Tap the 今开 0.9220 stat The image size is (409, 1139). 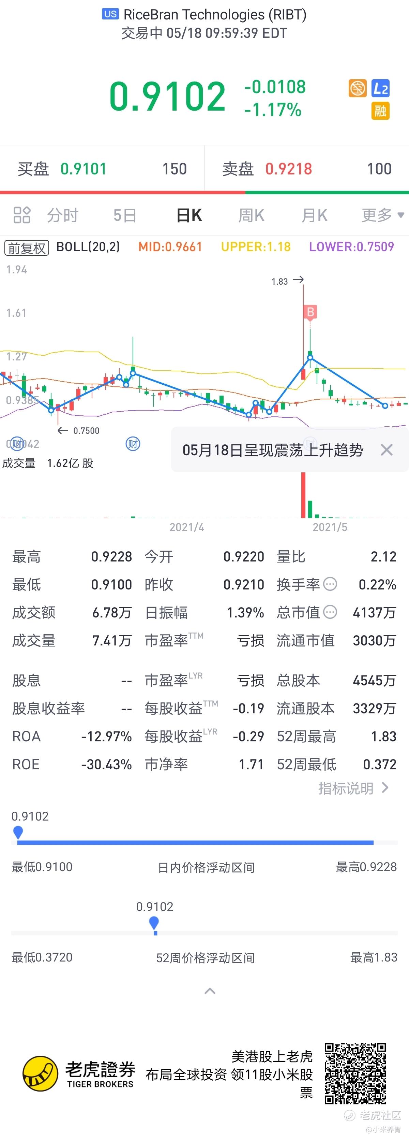pyautogui.click(x=204, y=556)
